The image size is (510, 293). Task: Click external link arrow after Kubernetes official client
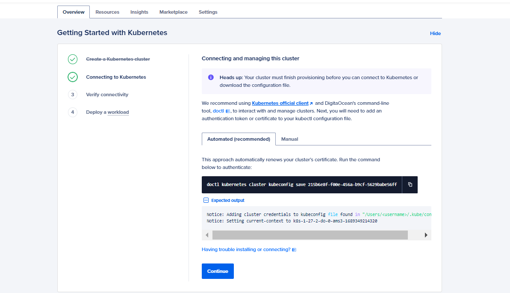pyautogui.click(x=311, y=104)
